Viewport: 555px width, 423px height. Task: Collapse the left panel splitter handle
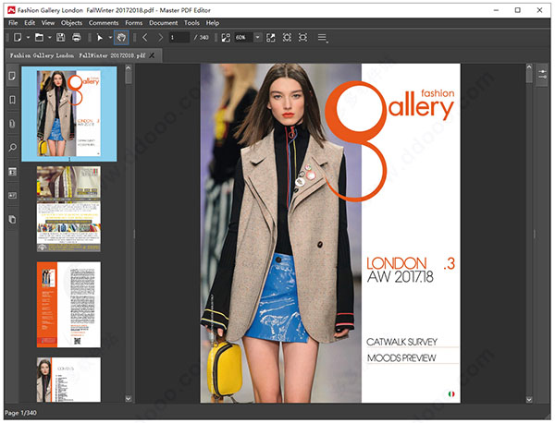134,234
